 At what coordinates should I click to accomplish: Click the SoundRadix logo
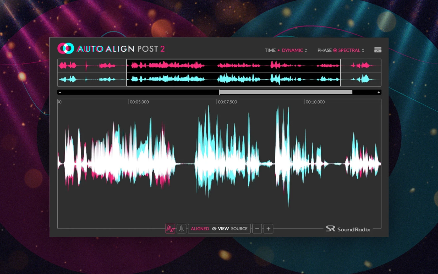pos(348,229)
